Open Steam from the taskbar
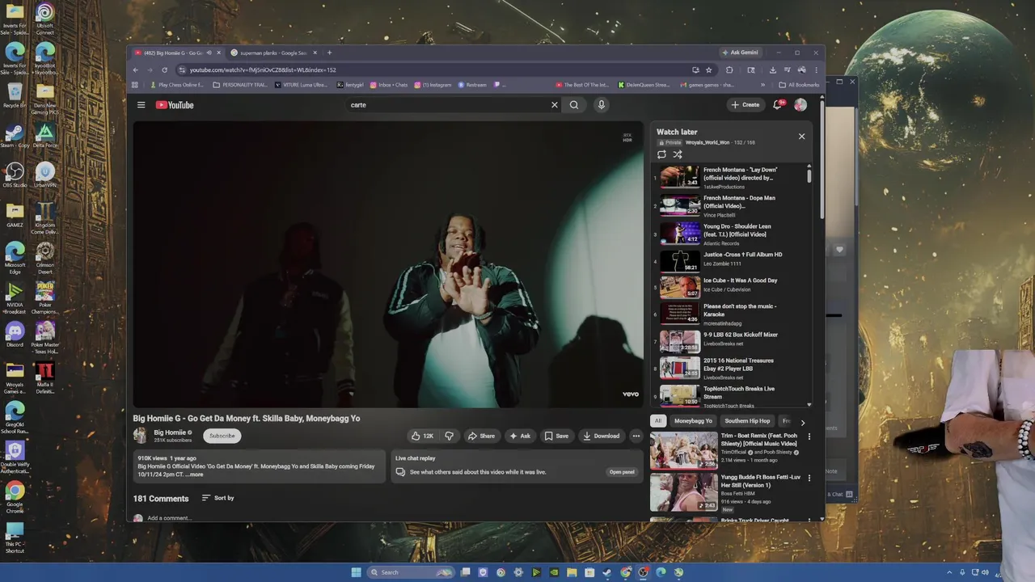Screen dimensions: 1035x582 point(607,572)
